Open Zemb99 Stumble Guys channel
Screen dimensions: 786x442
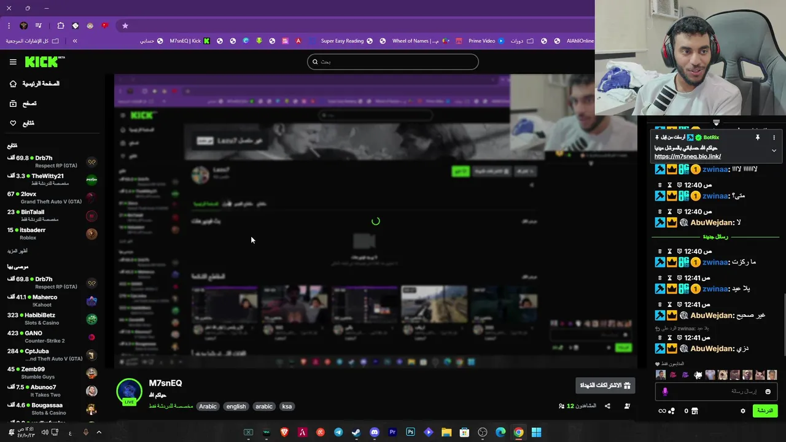pos(53,373)
